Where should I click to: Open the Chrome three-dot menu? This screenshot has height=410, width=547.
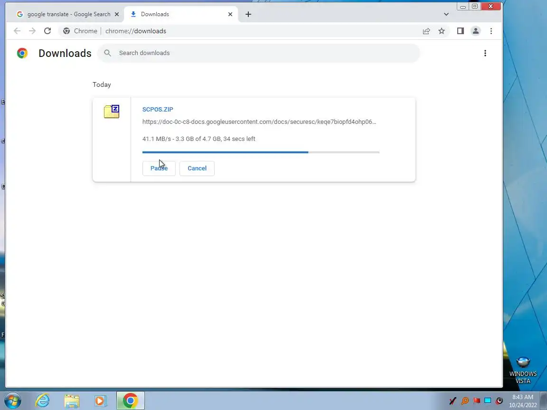click(491, 31)
